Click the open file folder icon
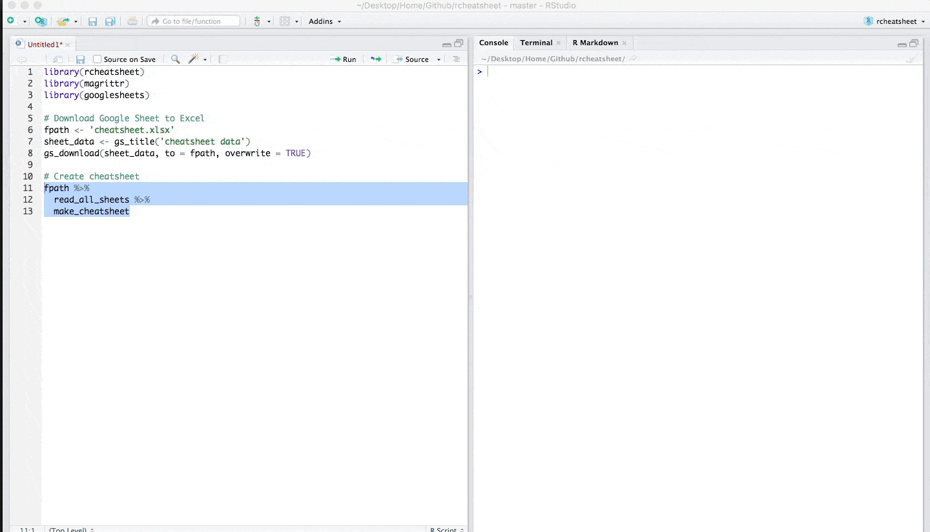 (x=62, y=21)
